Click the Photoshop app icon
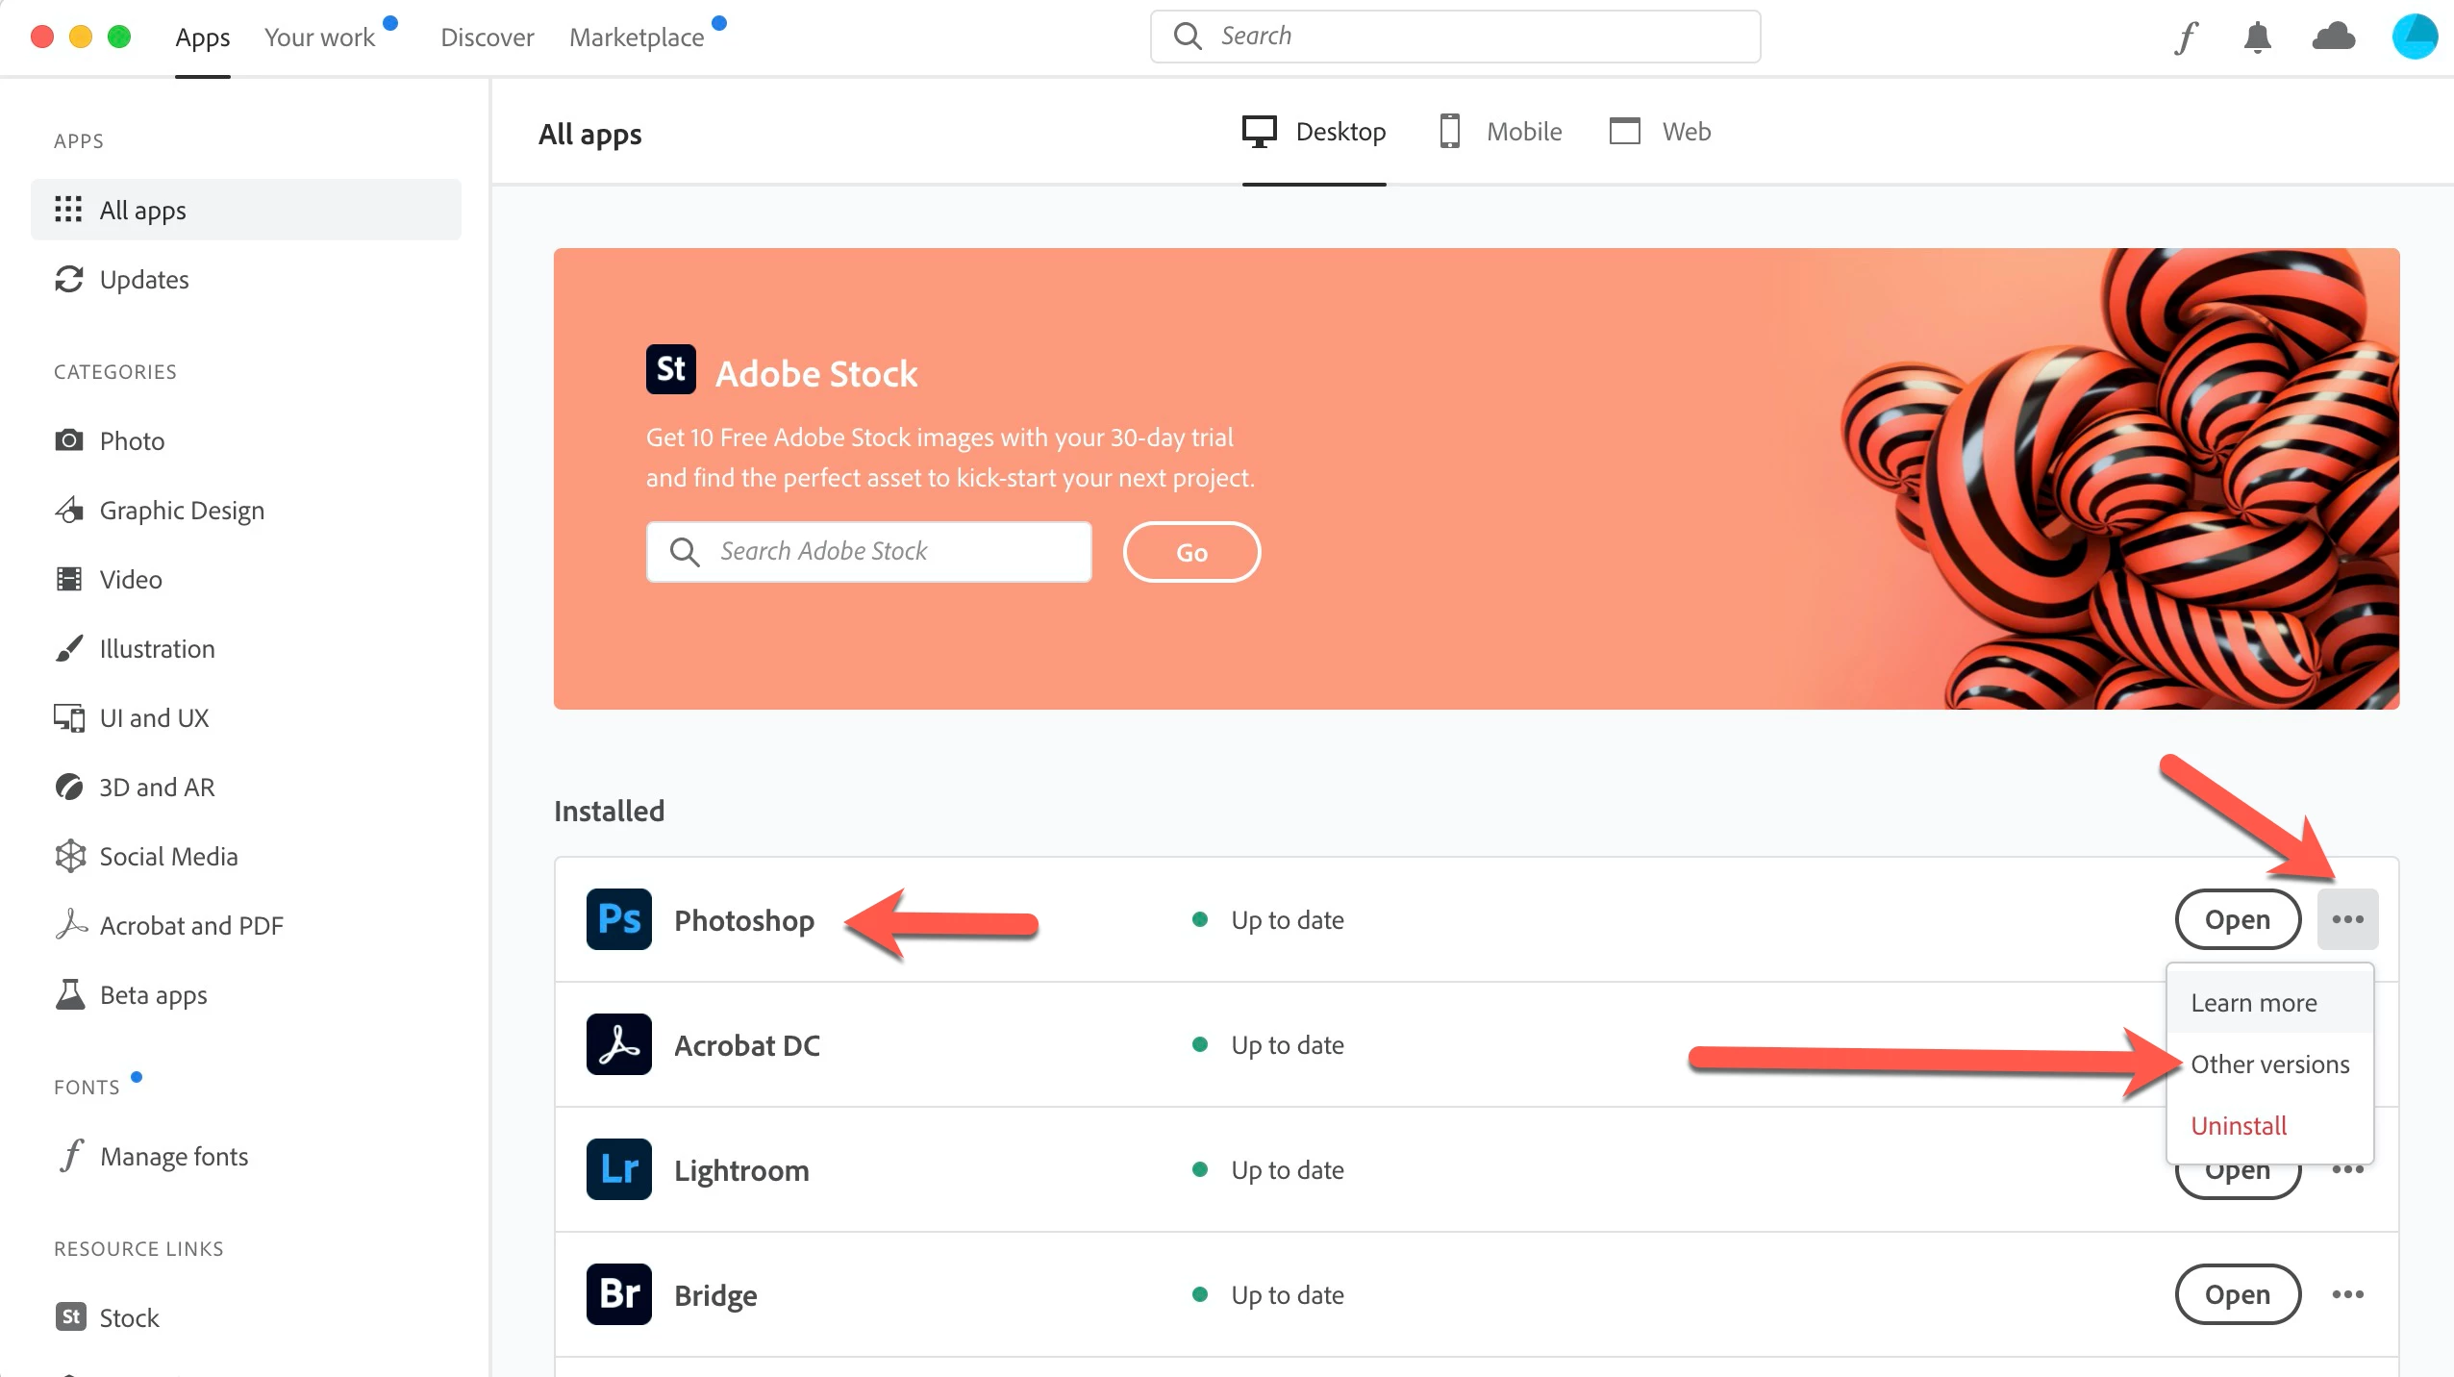Screen dimensions: 2454x1377 point(619,919)
